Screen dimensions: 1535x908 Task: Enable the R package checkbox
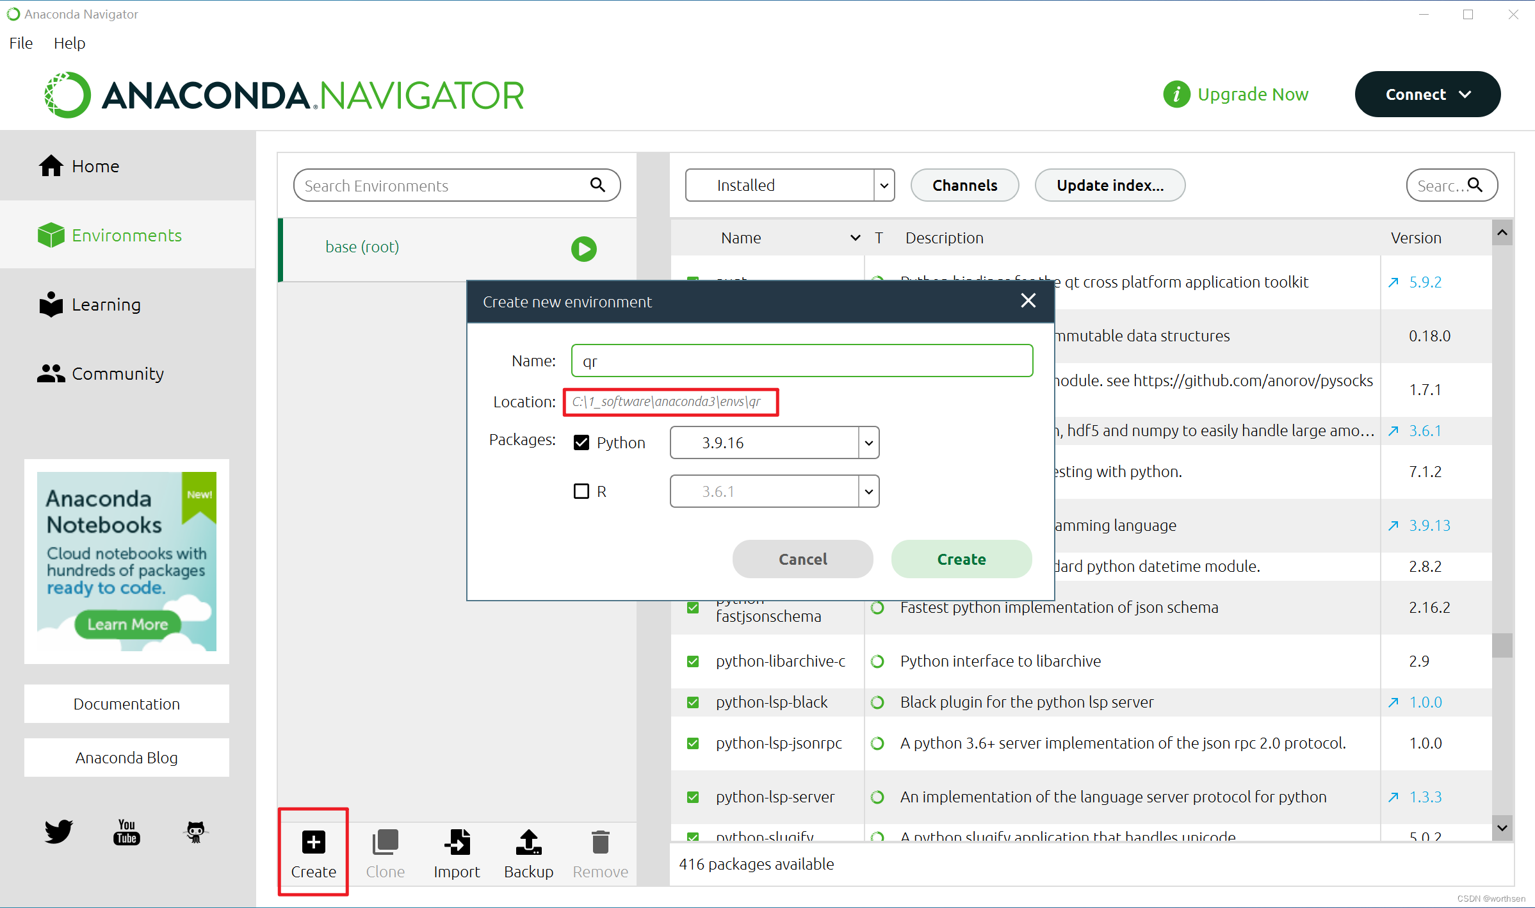[581, 491]
